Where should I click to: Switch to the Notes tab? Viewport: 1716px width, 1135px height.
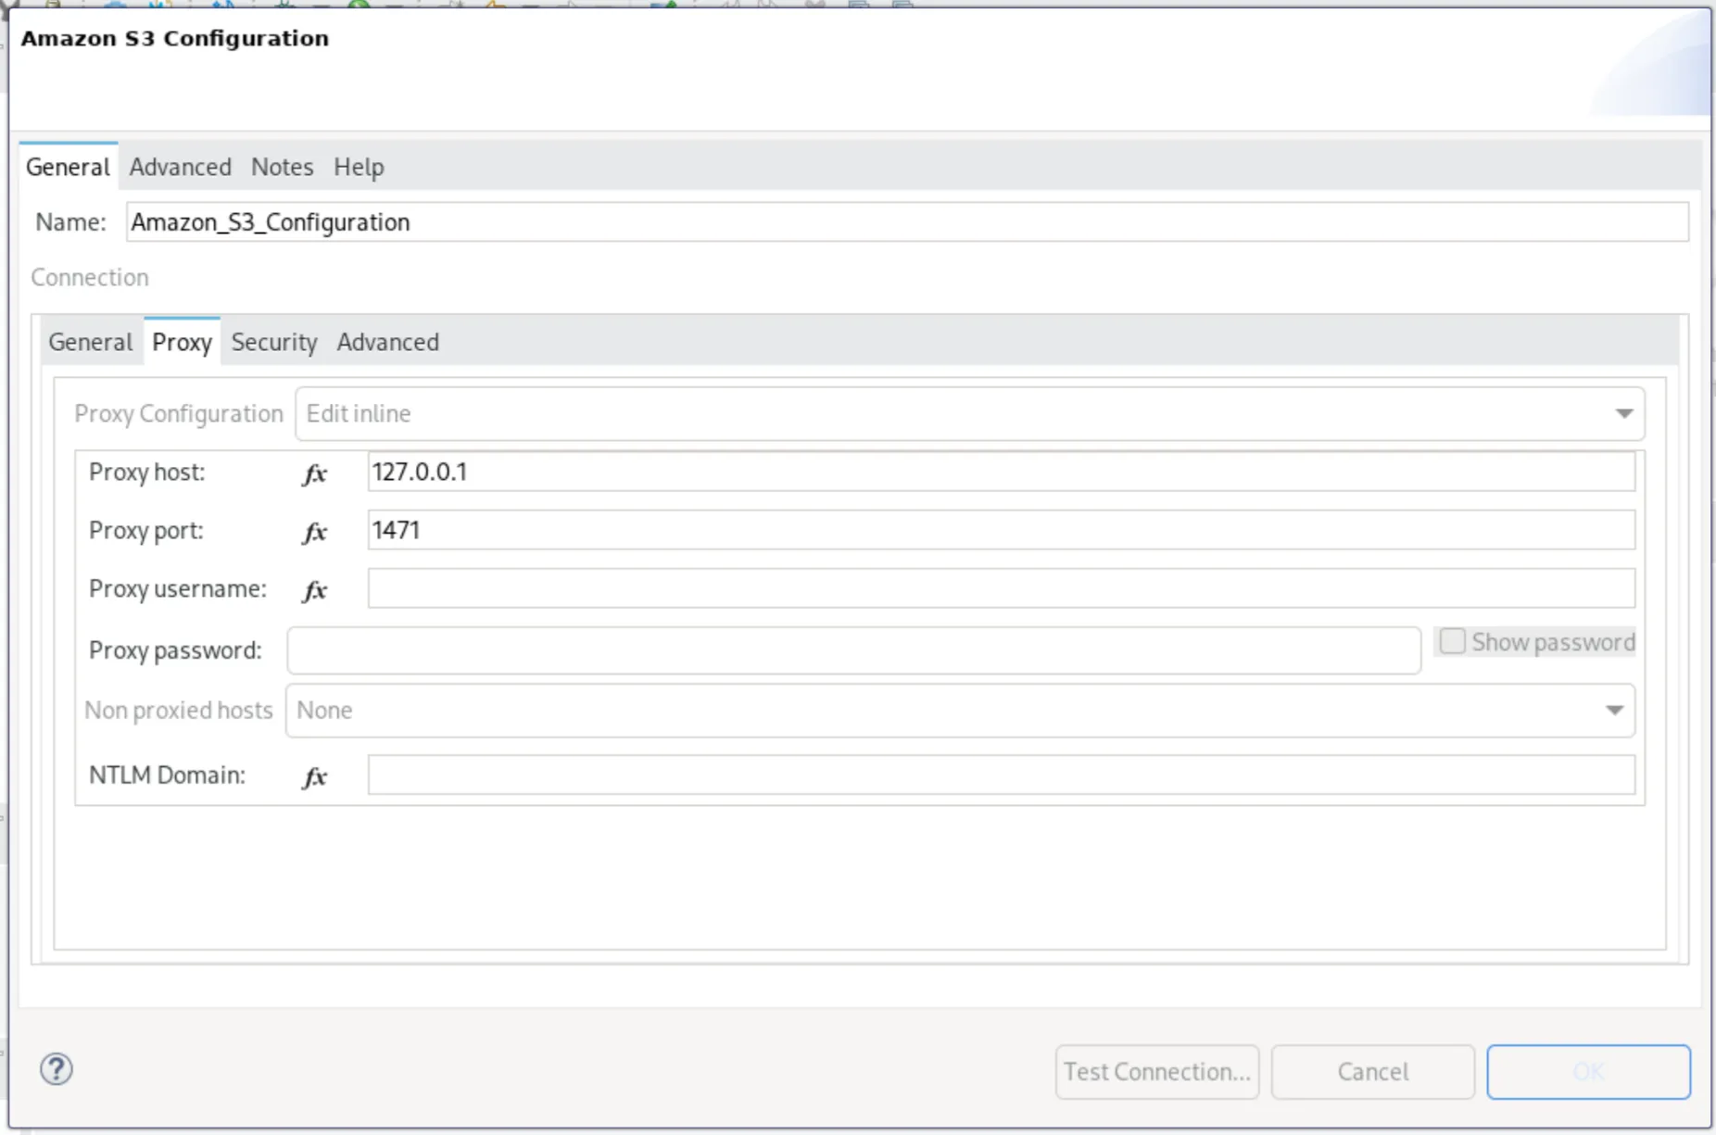tap(282, 167)
